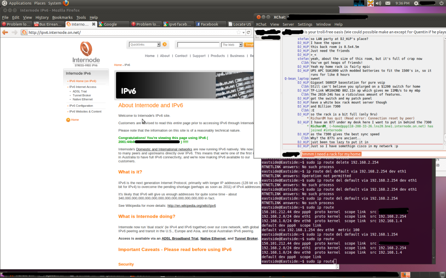This screenshot has width=446, height=278.
Task: Click the orange Home icon in sidebar
Action: click(68, 120)
